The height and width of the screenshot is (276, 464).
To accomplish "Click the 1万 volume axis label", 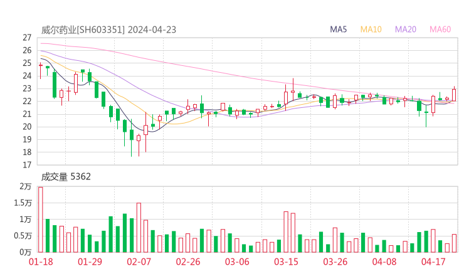I will coord(26,220).
